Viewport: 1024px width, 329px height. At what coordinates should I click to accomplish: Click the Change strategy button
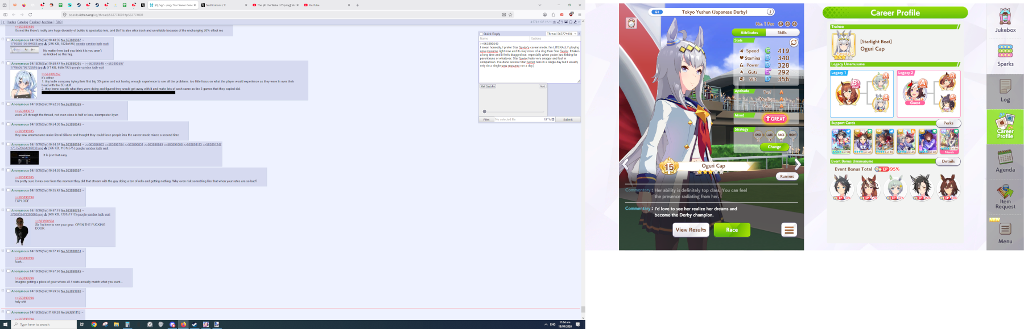774,147
